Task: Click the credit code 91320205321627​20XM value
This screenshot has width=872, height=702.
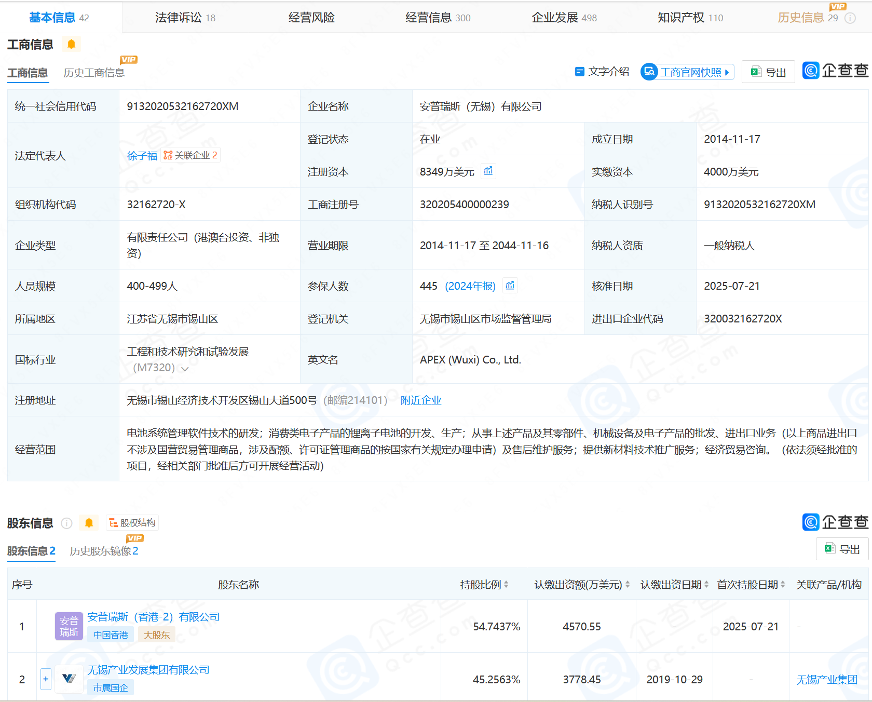Action: [x=183, y=106]
